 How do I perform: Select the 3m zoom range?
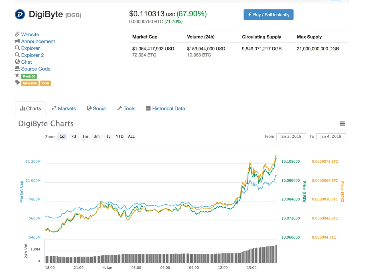click(97, 136)
